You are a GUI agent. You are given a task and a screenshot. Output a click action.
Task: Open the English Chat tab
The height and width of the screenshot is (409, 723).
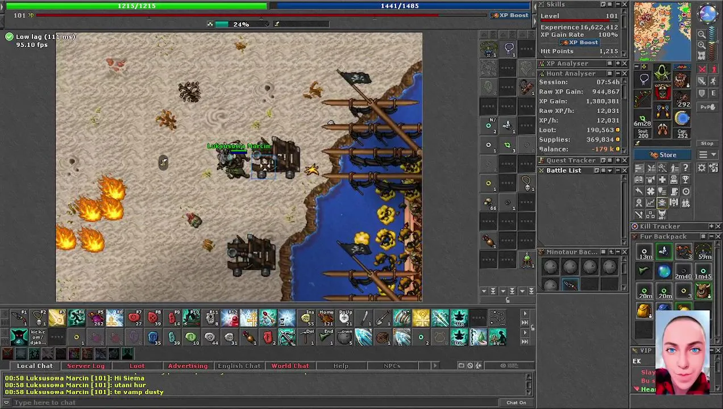point(239,366)
